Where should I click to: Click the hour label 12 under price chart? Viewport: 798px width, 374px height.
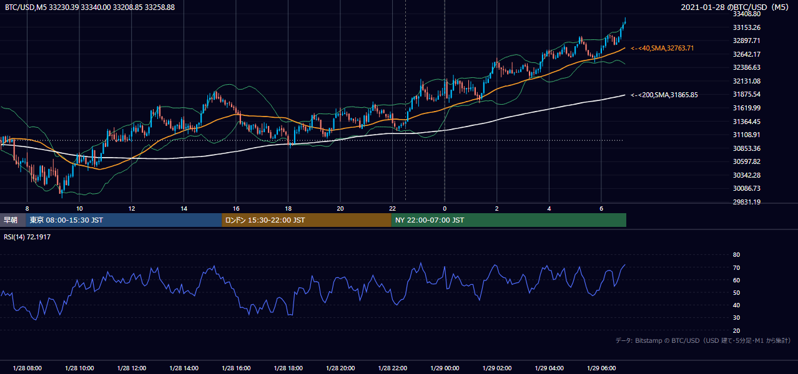pyautogui.click(x=132, y=208)
